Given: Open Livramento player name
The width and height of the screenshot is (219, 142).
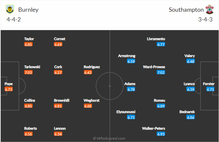Looking at the screenshot, I should [156, 39].
